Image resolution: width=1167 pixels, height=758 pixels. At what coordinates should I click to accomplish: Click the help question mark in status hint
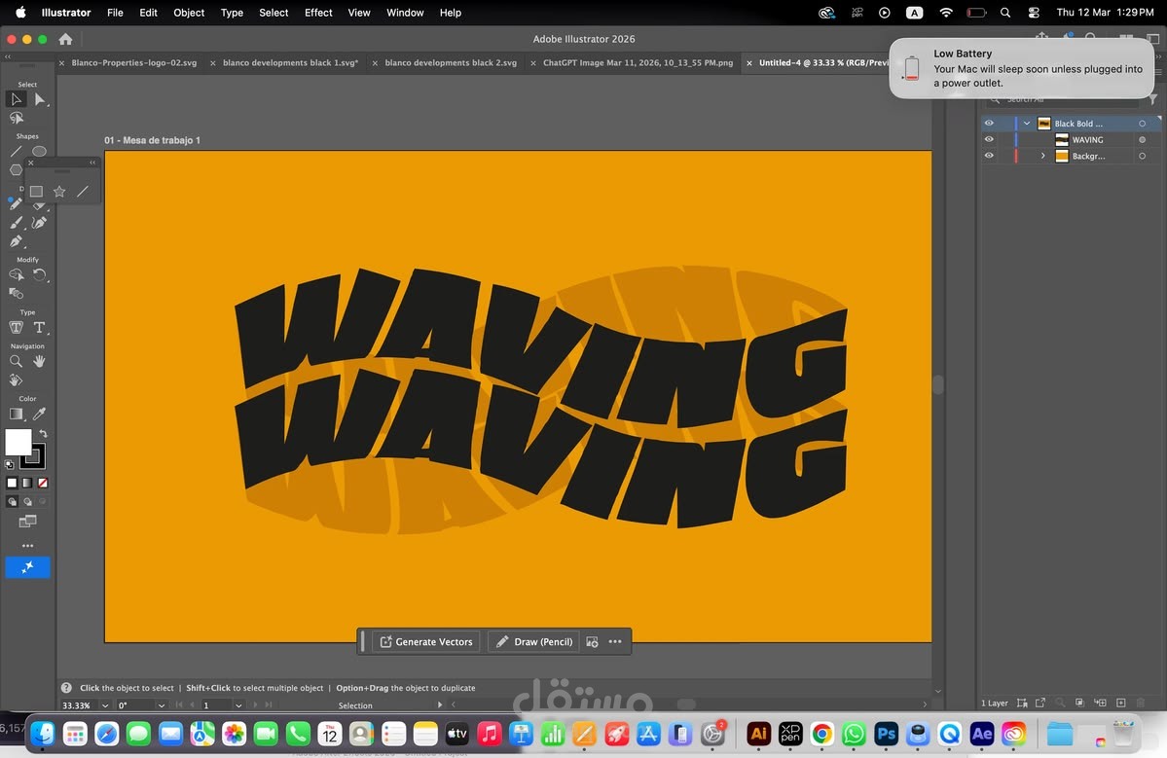tap(66, 688)
